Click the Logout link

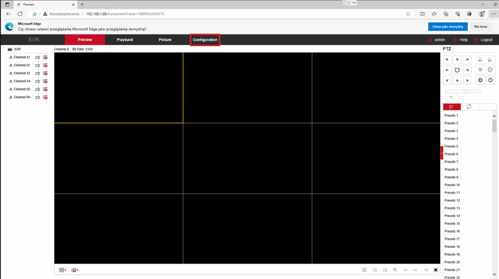[x=486, y=40]
